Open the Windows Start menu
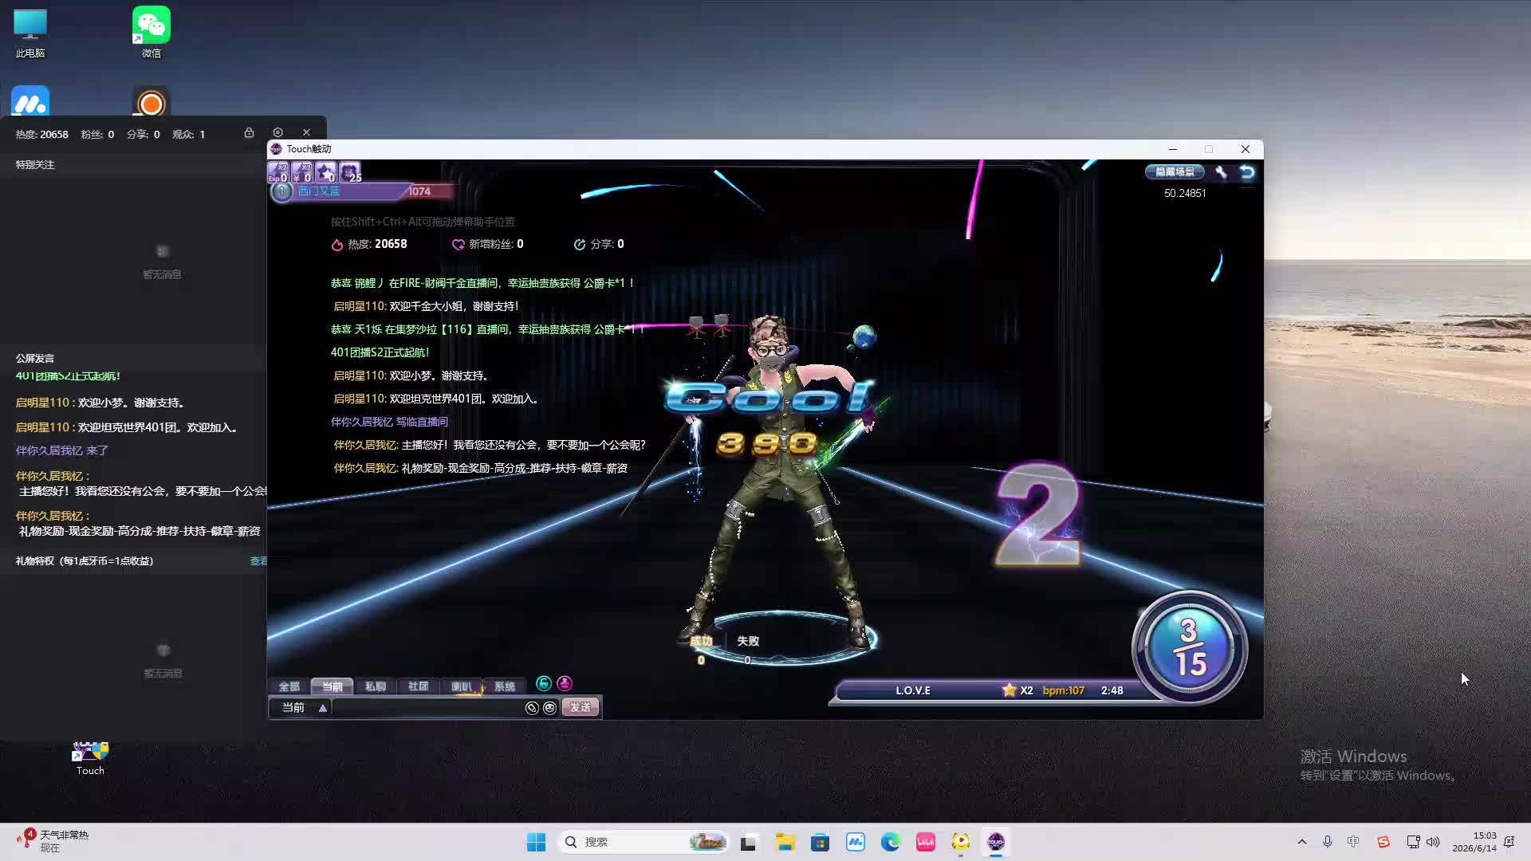The height and width of the screenshot is (861, 1531). point(536,842)
